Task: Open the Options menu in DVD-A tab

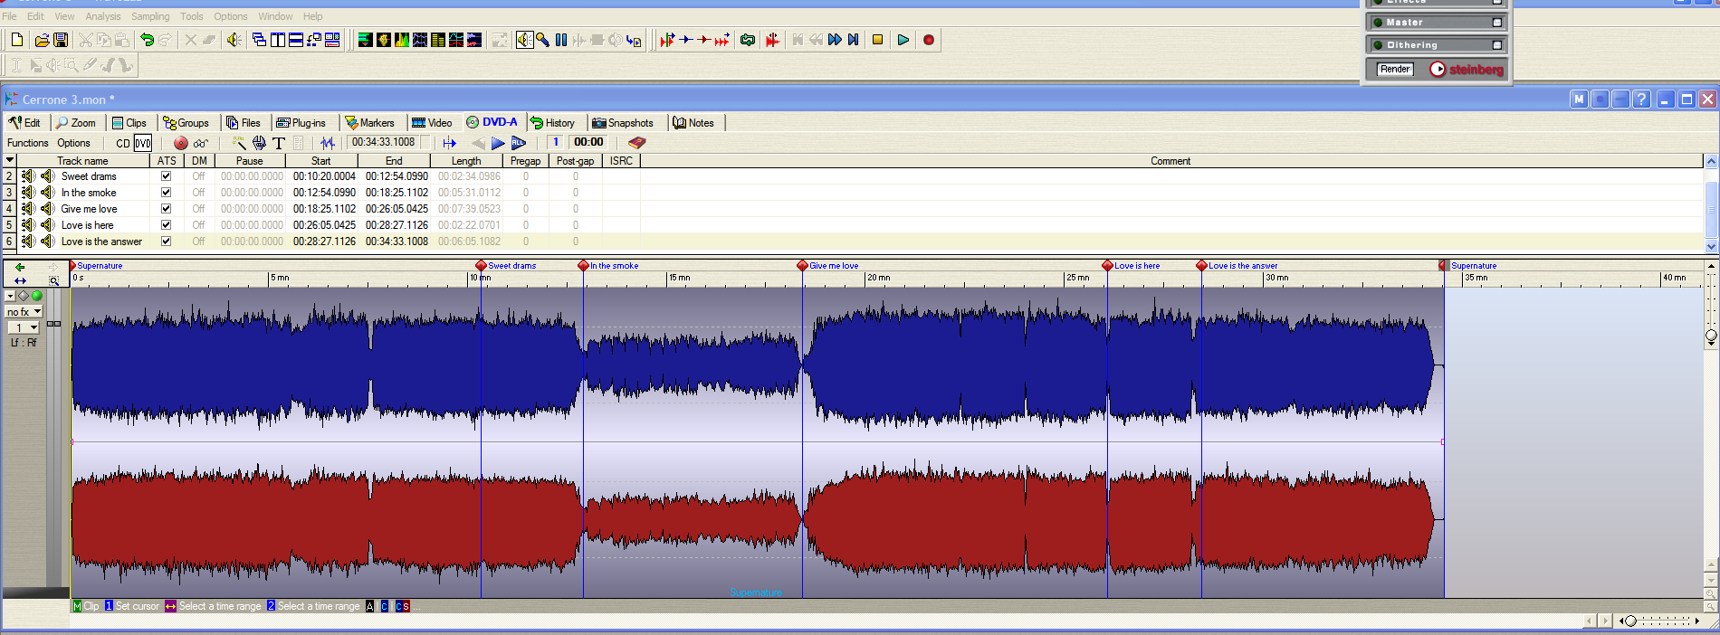Action: coord(73,143)
